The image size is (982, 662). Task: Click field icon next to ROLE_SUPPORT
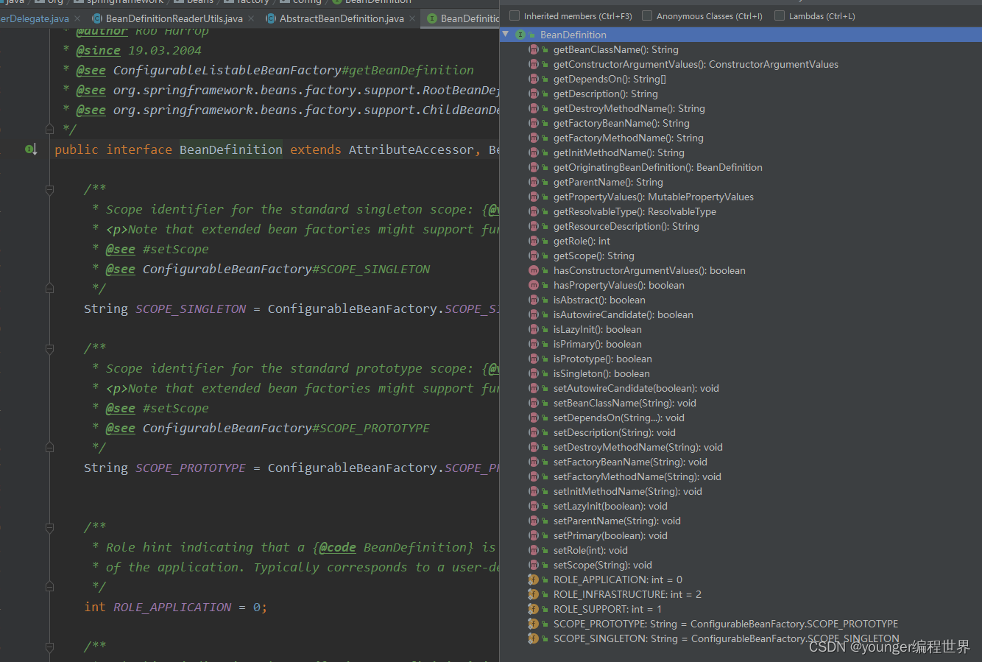(x=534, y=609)
